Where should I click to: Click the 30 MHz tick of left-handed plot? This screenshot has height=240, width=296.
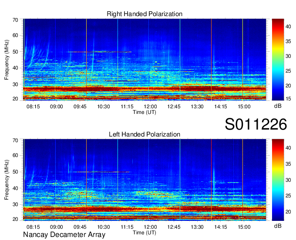[x=15, y=204]
